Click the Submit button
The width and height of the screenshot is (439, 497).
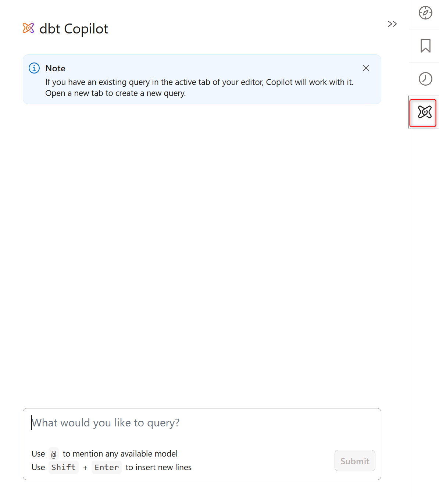(x=355, y=461)
